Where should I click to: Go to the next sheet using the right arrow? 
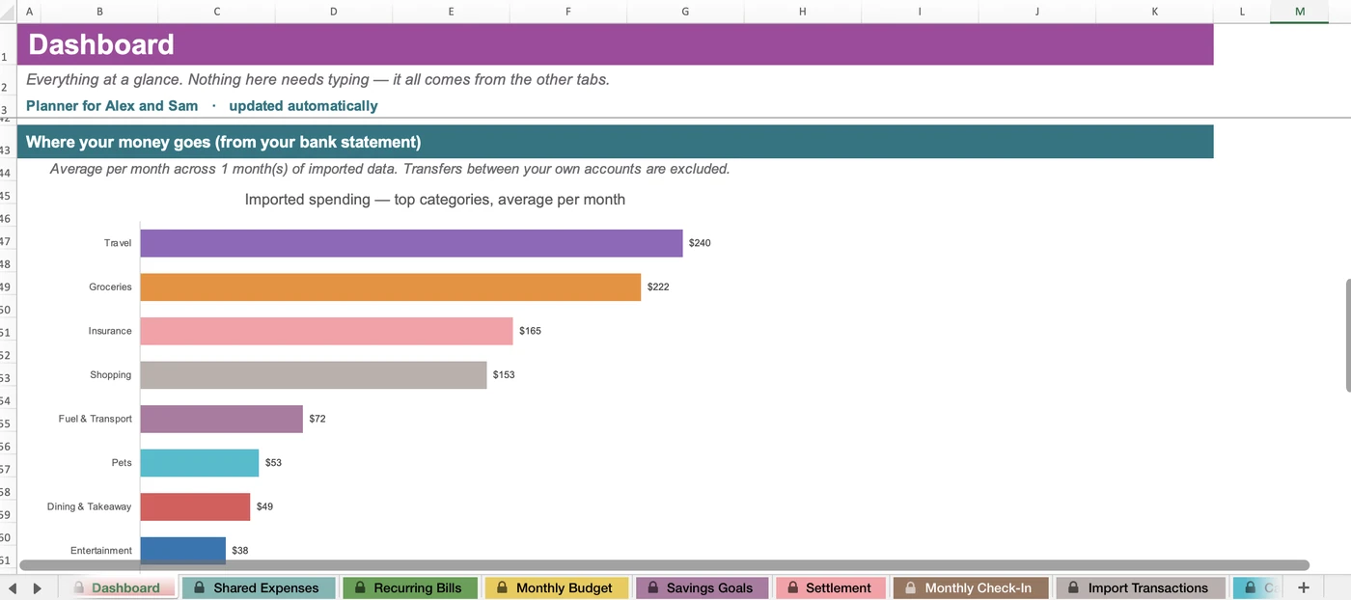click(x=37, y=588)
